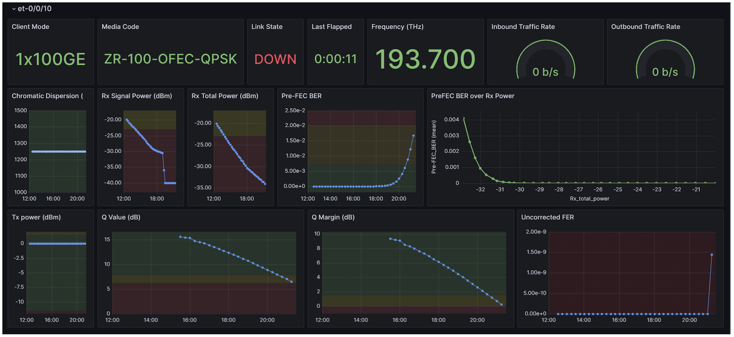Image resolution: width=734 pixels, height=337 pixels.
Task: Click the first point of the Rx Signal Power line
Action: pyautogui.click(x=127, y=120)
